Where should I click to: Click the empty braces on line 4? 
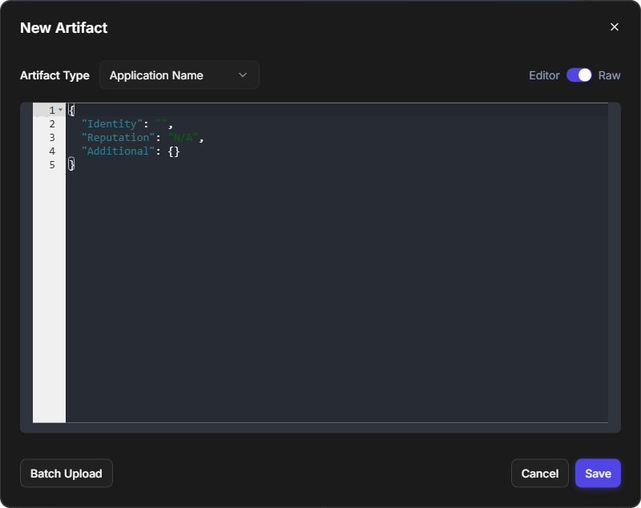[174, 151]
